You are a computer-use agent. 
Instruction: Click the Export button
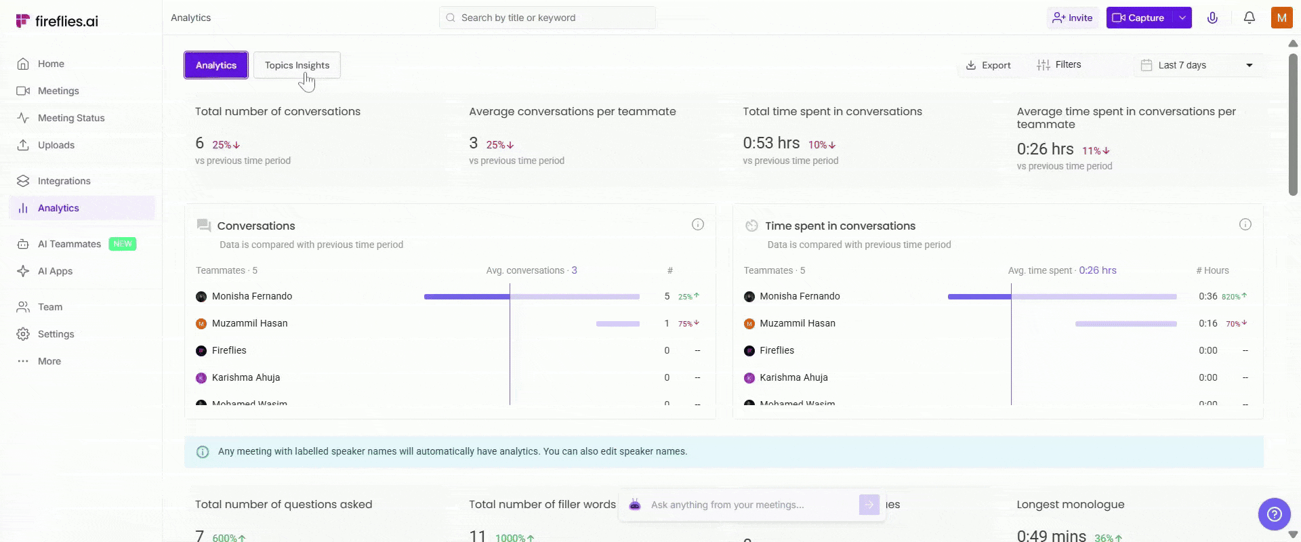(988, 65)
